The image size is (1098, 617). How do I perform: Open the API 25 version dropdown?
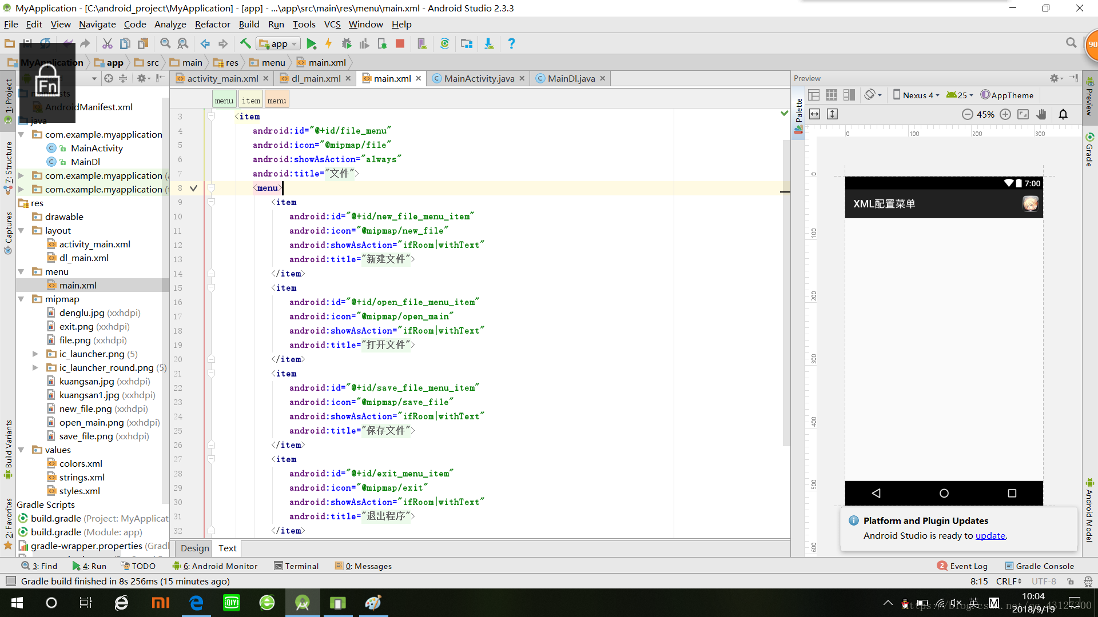(x=960, y=95)
